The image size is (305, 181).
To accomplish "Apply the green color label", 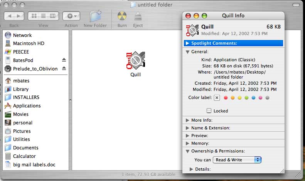I will coord(246,98).
